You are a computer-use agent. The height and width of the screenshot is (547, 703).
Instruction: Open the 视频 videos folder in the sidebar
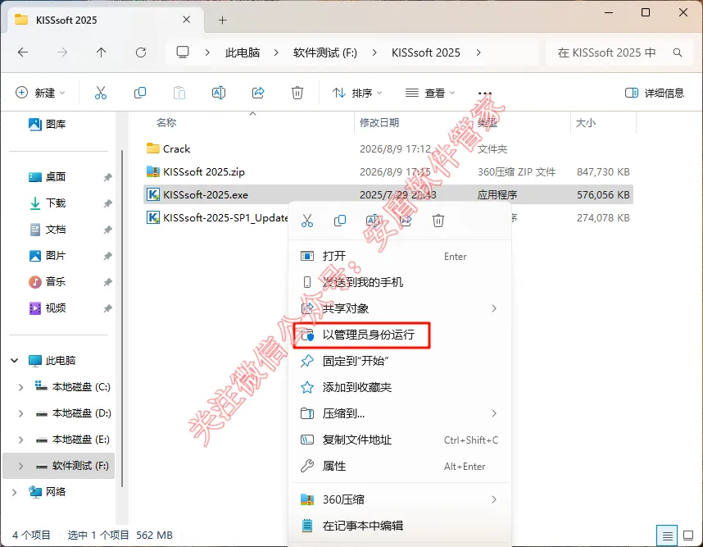(47, 308)
